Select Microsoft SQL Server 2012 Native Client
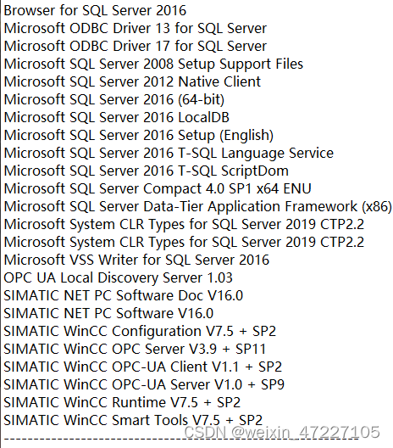 tap(132, 82)
